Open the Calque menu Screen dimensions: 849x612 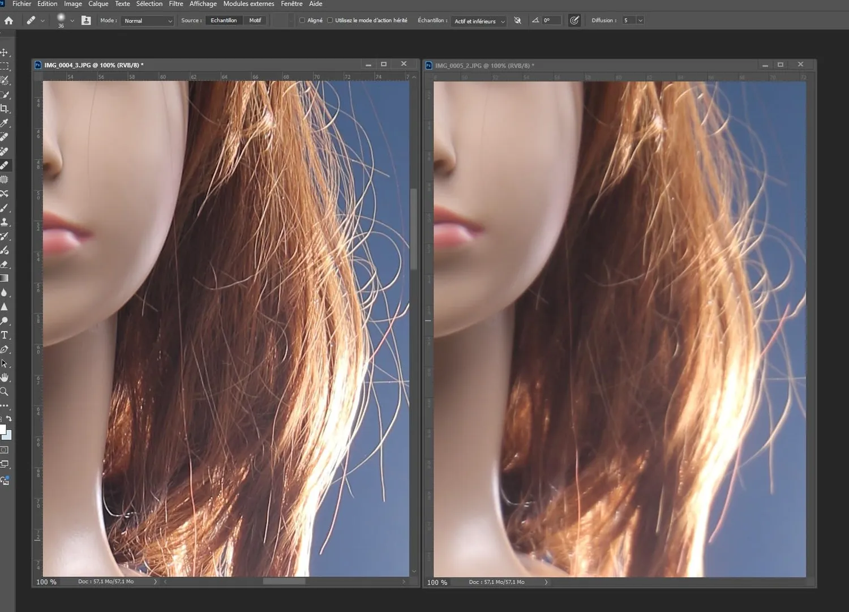pos(98,4)
